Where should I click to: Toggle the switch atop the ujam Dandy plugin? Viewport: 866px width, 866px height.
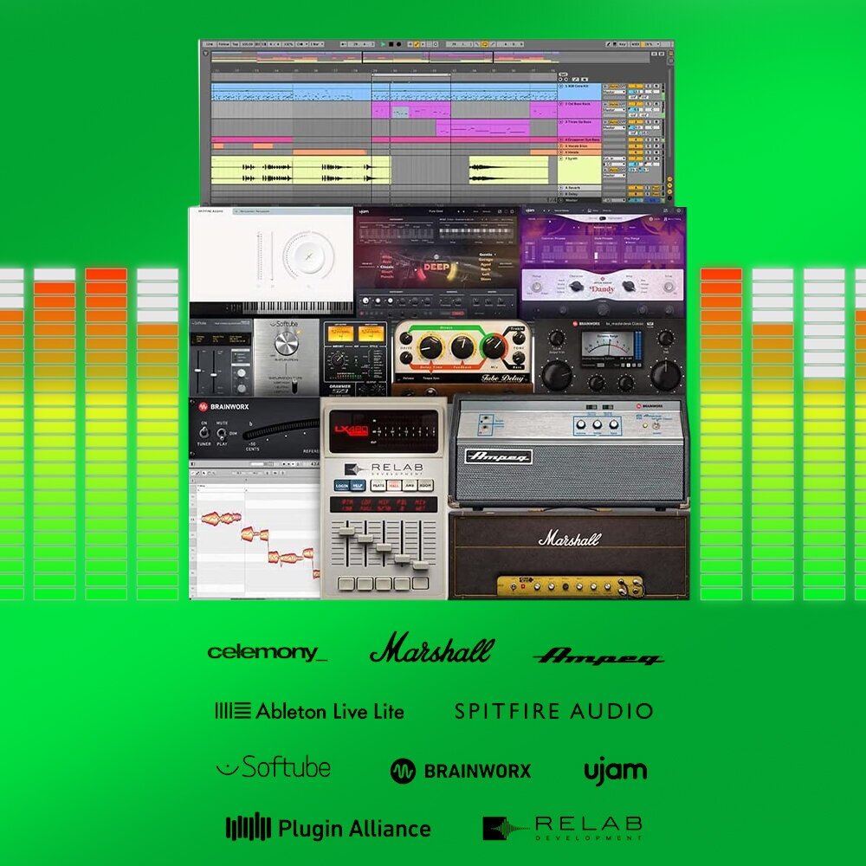click(602, 218)
